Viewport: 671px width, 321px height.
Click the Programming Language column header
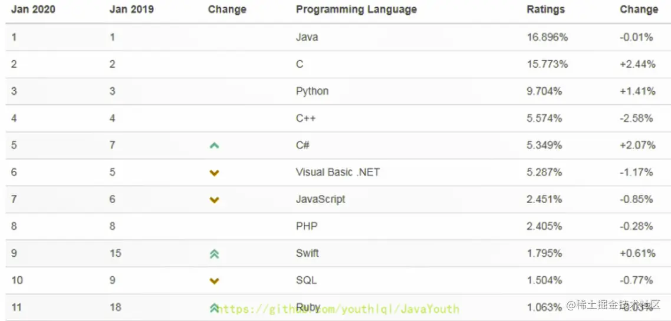356,9
